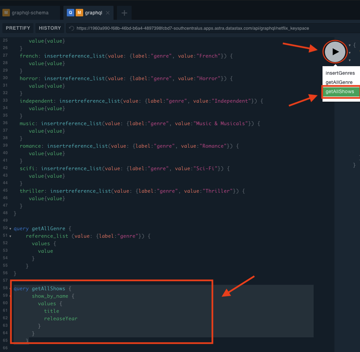Click 'reference_list' on line 51
The width and height of the screenshot is (360, 352).
[x=47, y=236]
